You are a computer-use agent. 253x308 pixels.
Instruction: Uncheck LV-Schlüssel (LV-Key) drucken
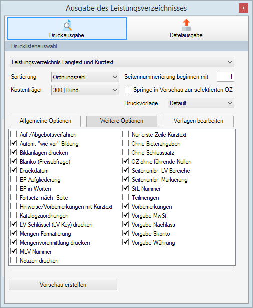[14, 224]
